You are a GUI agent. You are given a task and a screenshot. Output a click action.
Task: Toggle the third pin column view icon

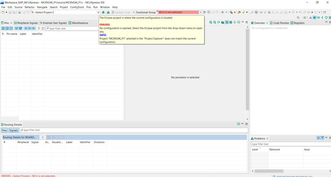(11, 28)
